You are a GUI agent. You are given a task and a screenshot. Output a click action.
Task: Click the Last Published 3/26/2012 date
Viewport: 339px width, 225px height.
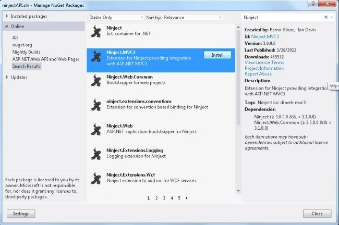point(286,50)
